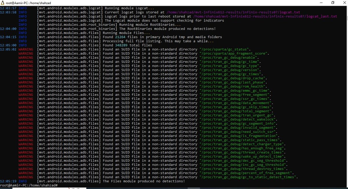Click path "/proc/tran_gc_debug/gc_skip_times"
348x189 pixels.
[236, 107]
